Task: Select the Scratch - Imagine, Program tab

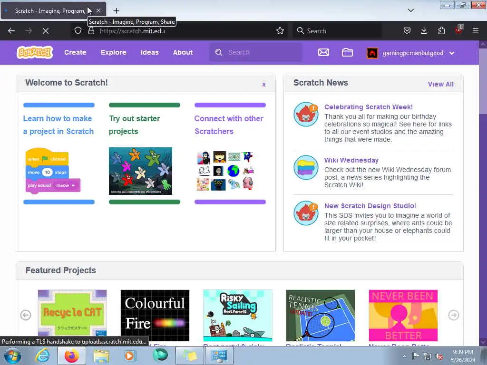Action: click(x=54, y=11)
